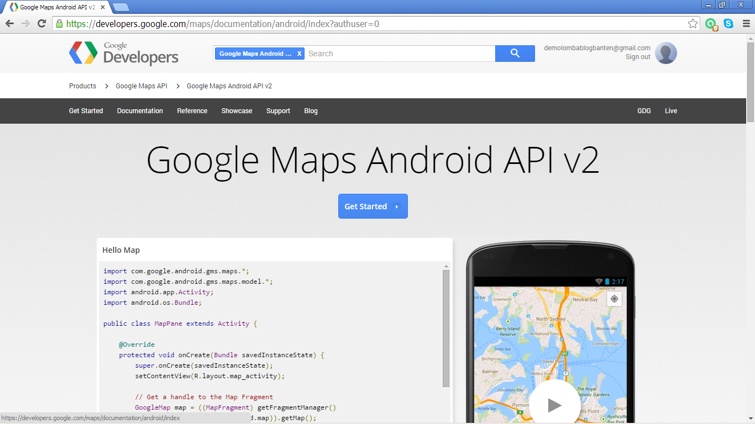Open Chrome menu hamburger icon
Viewport: 755px width, 424px height.
click(x=746, y=24)
